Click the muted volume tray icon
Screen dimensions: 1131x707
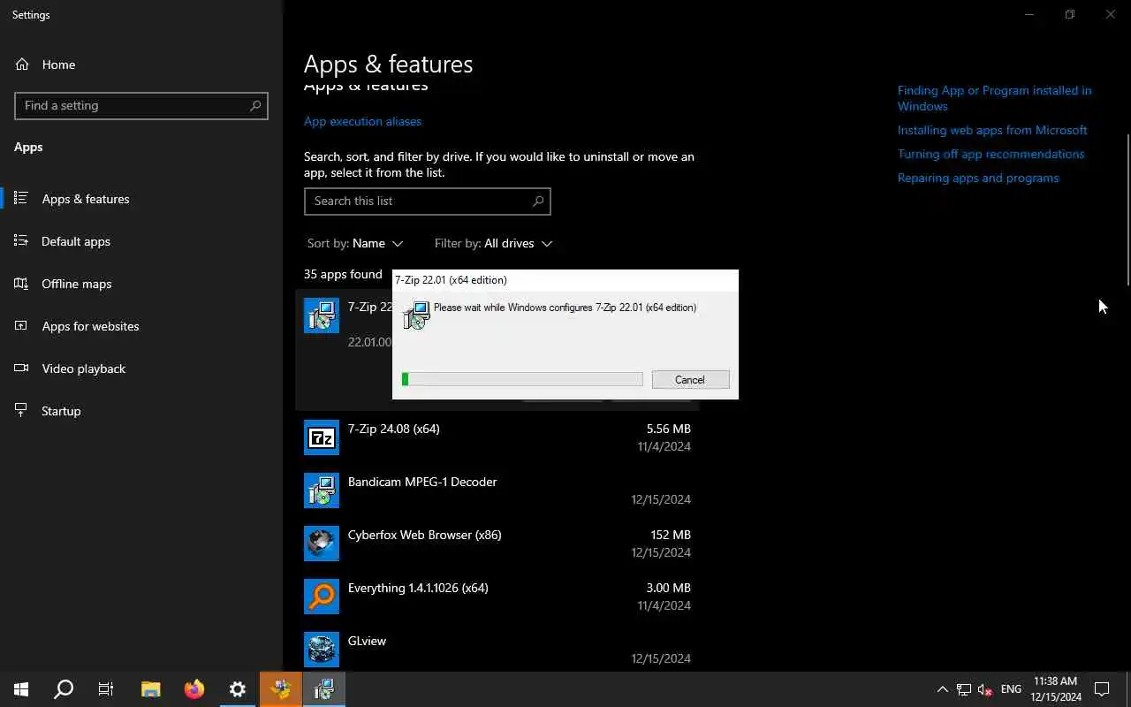(x=985, y=689)
